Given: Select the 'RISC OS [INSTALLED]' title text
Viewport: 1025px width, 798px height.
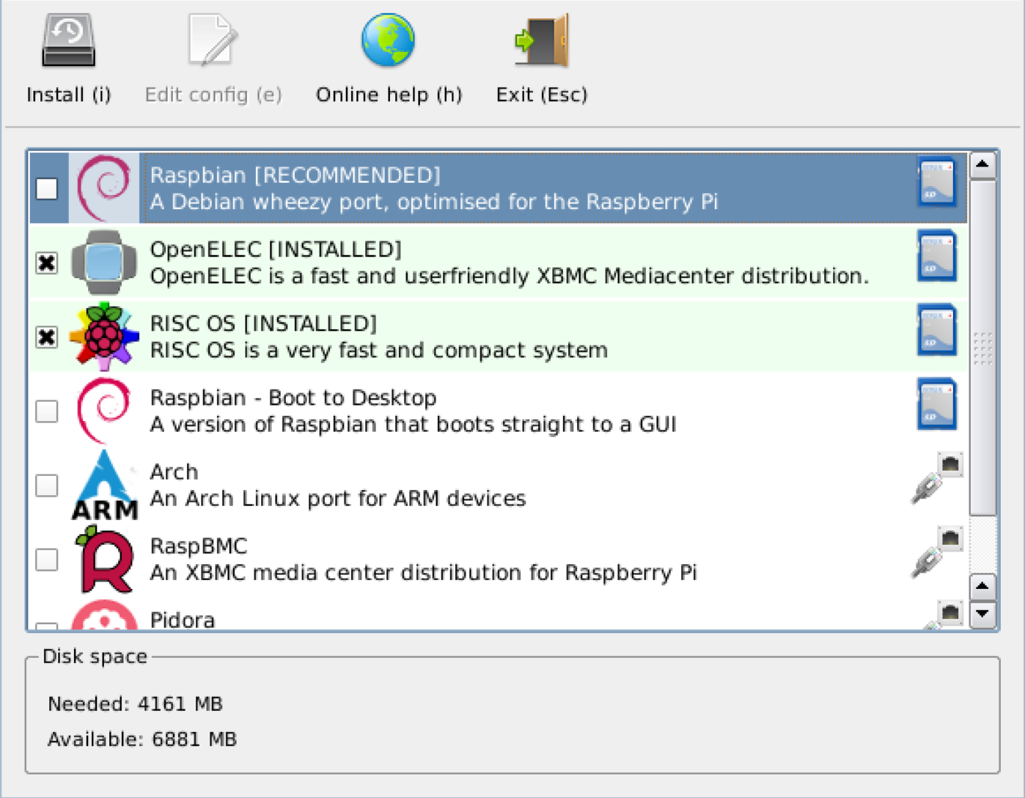Looking at the screenshot, I should [263, 323].
